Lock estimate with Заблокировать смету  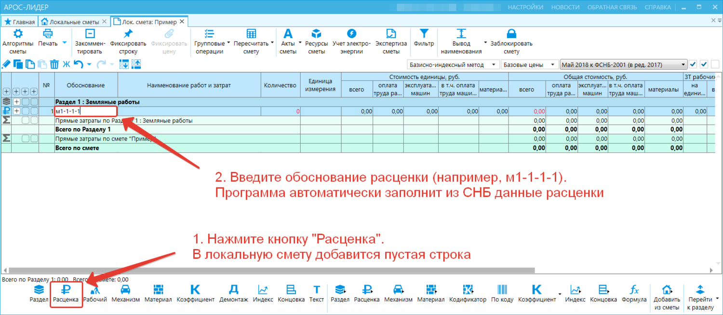(x=511, y=41)
